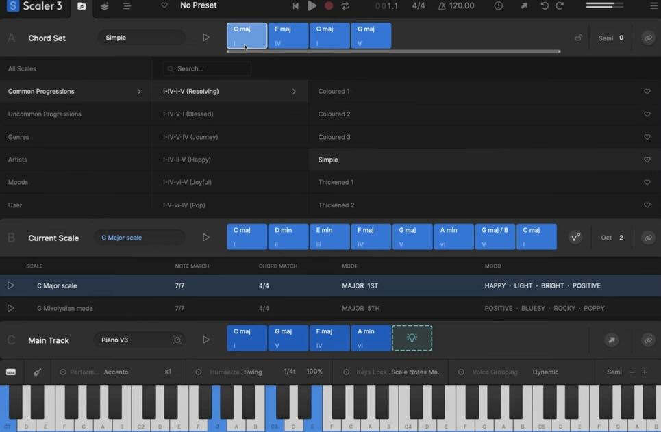Viewport: 661px width, 432px height.
Task: Open the C Major scale dropdown
Action: (x=140, y=238)
